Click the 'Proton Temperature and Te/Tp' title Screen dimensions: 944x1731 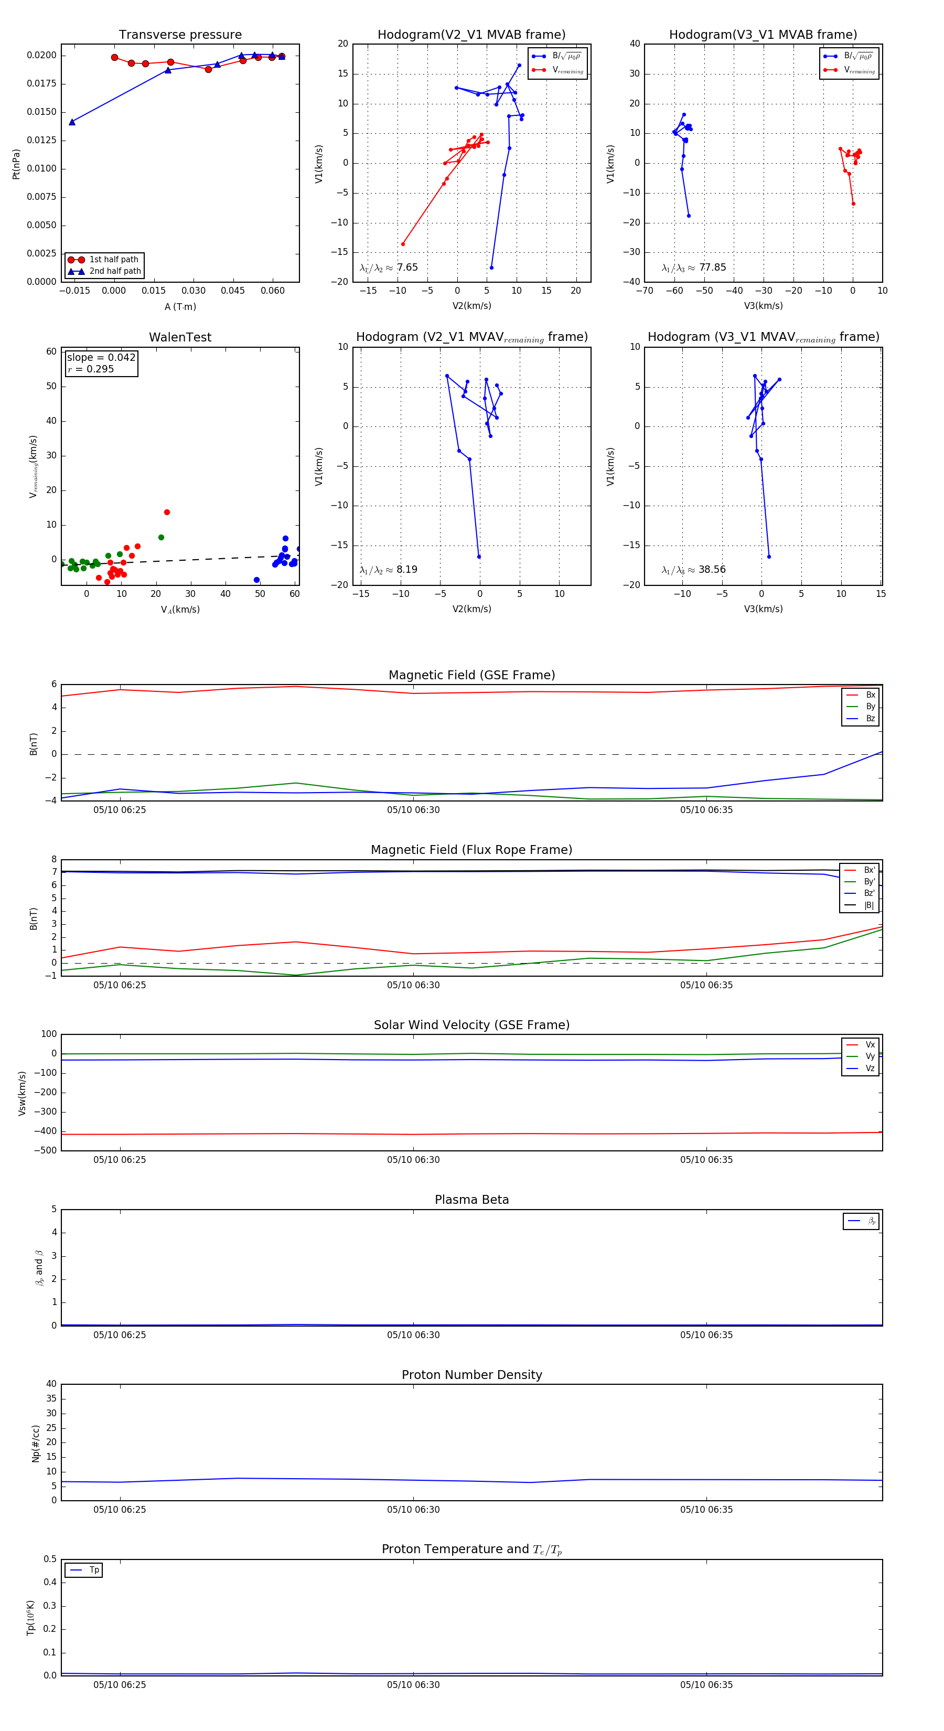(x=471, y=1550)
